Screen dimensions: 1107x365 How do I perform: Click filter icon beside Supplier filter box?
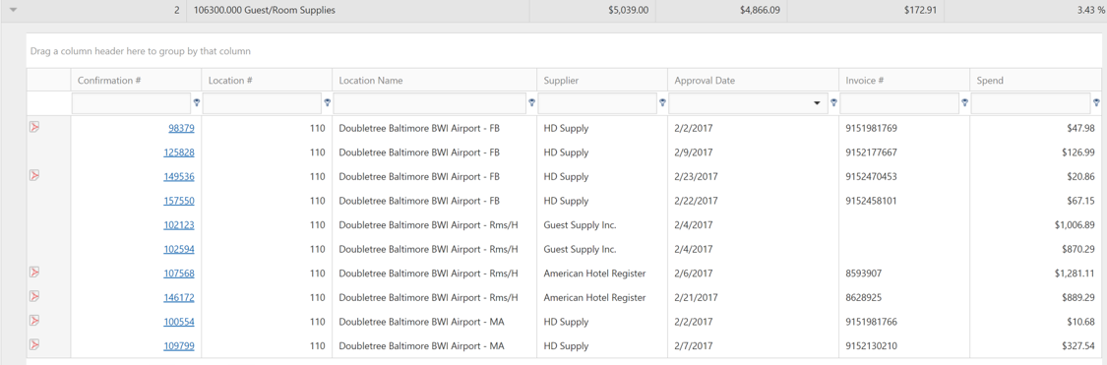[662, 103]
